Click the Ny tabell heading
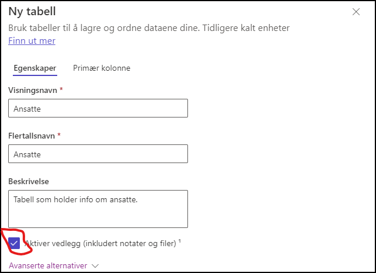The height and width of the screenshot is (273, 376). (32, 12)
